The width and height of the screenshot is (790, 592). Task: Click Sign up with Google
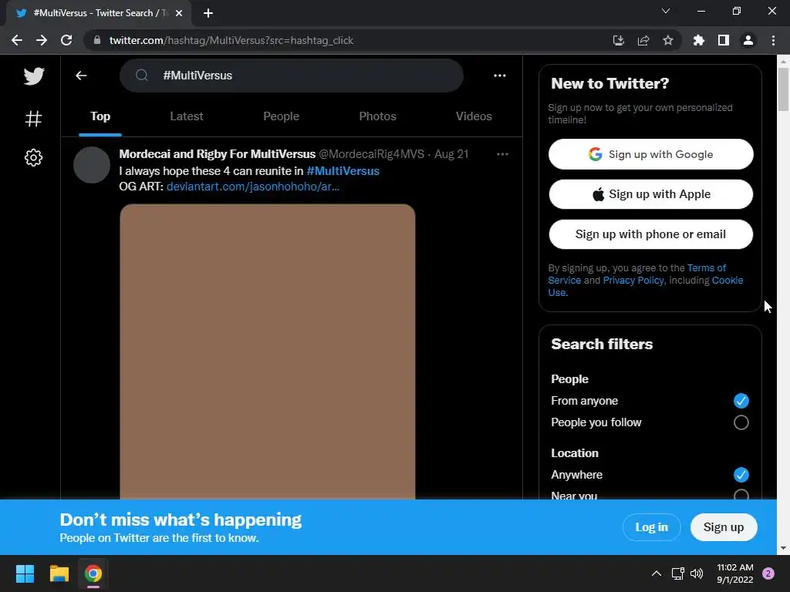pos(651,154)
